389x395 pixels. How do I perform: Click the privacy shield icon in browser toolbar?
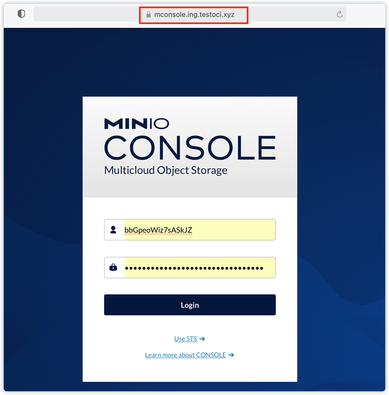click(21, 14)
